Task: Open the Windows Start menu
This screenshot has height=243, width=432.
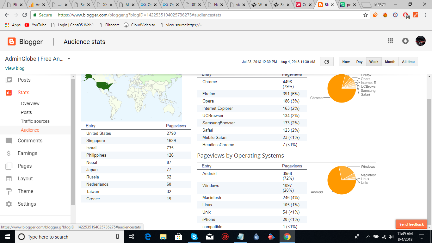Action: pyautogui.click(x=7, y=237)
